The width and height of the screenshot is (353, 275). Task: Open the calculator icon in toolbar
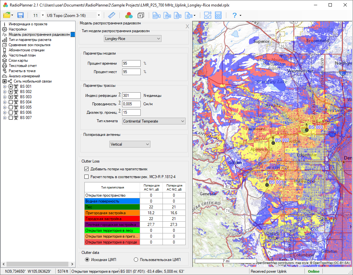click(x=218, y=15)
